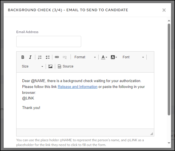175x151 pixels.
Task: Insert an image into the email
Action: click(x=50, y=66)
